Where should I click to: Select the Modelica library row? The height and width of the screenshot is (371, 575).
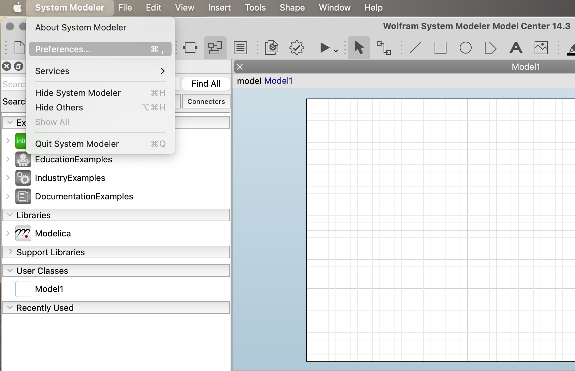click(x=116, y=233)
